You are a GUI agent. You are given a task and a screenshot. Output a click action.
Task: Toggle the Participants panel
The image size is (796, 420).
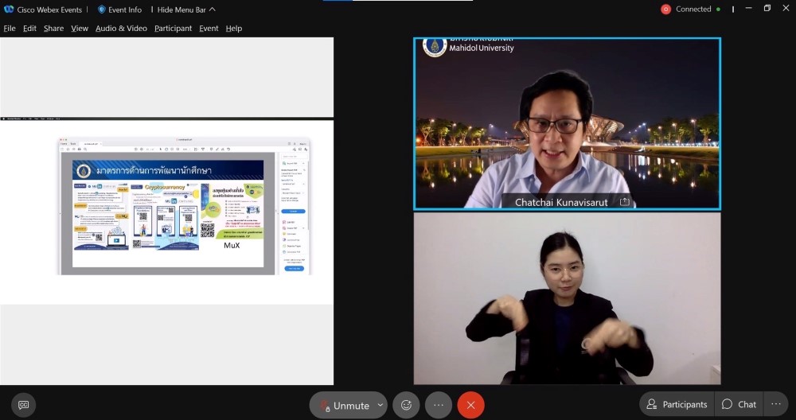pyautogui.click(x=677, y=404)
